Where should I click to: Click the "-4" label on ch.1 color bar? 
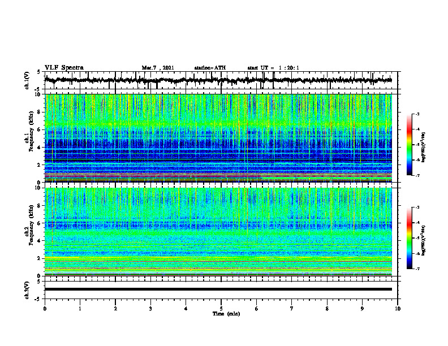pos(417,129)
